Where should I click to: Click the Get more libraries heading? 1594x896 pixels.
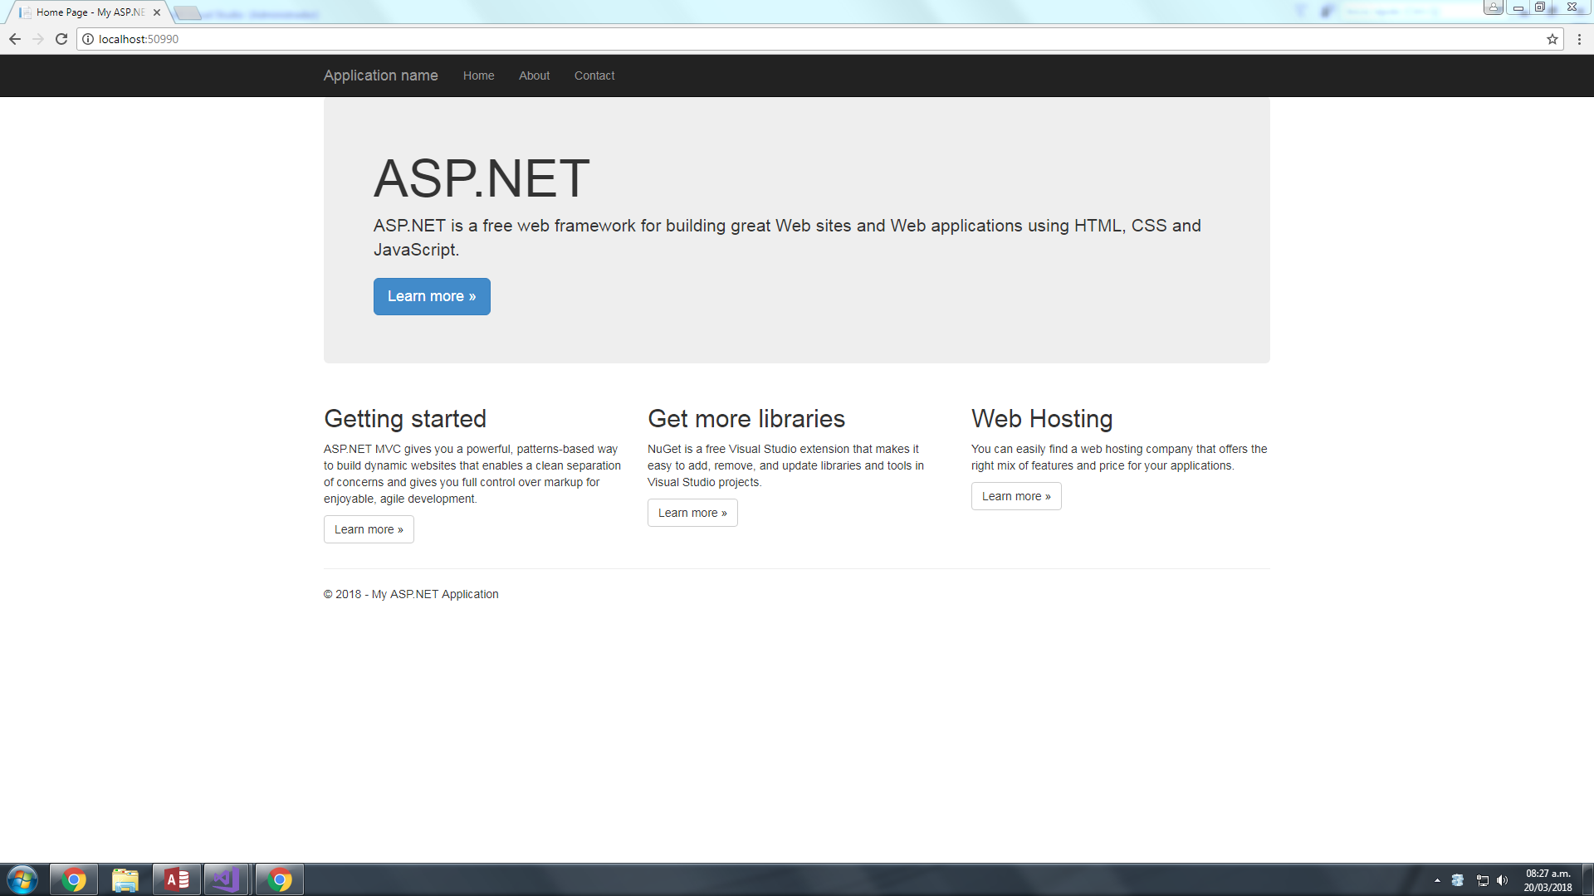coord(746,419)
